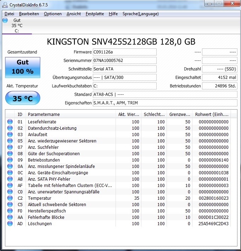Click the Parametername column header
The height and width of the screenshot is (251, 241).
[71, 115]
